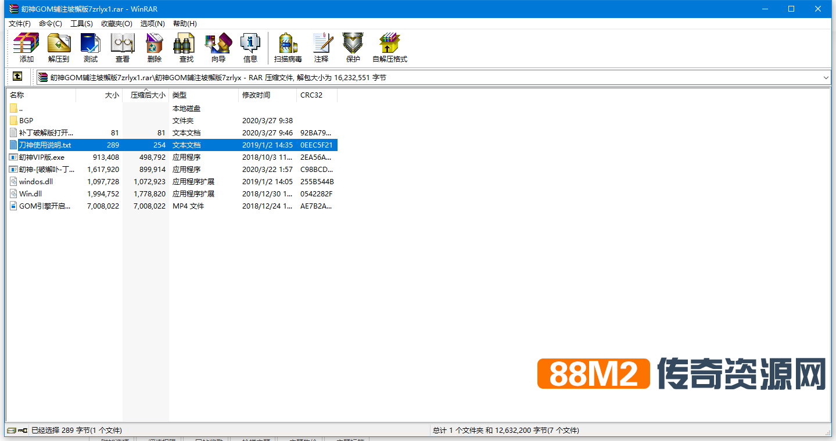Open the 文件(F) menu
836x441 pixels.
20,24
